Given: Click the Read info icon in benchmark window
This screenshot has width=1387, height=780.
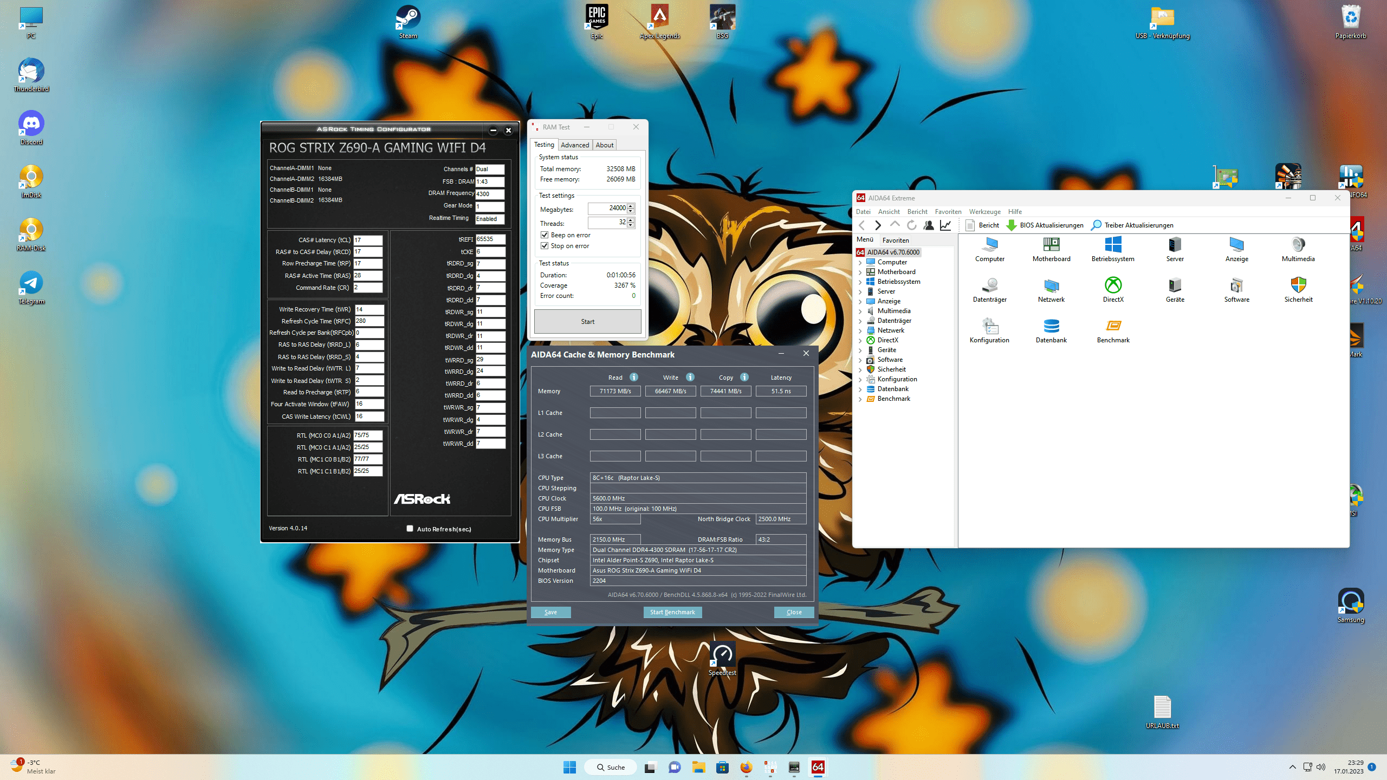Looking at the screenshot, I should [634, 377].
